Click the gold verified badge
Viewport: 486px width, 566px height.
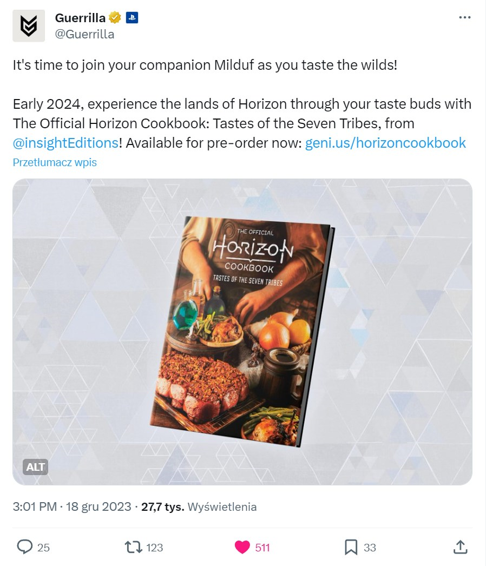click(x=115, y=18)
